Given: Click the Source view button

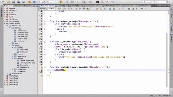Looking at the screenshot, I should tap(42, 9).
